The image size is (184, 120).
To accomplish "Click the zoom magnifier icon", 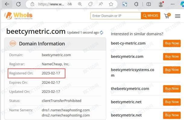I will coord(80,4).
